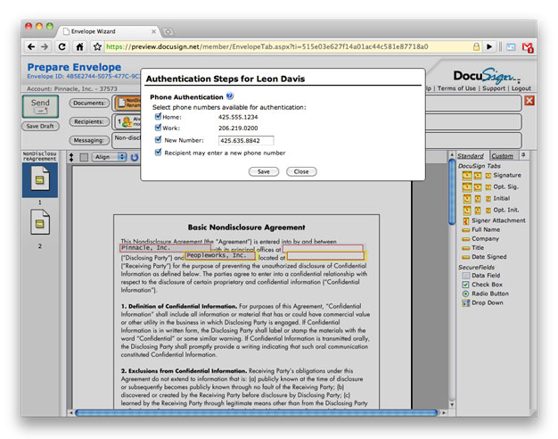Click the Documents button
This screenshot has width=558, height=439.
[89, 103]
